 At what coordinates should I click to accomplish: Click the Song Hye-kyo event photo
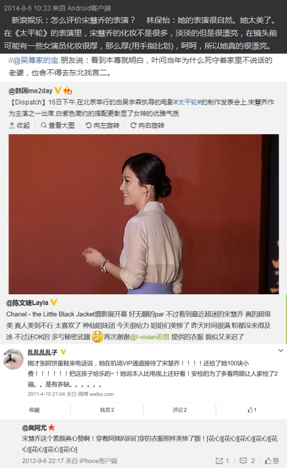tap(144, 214)
